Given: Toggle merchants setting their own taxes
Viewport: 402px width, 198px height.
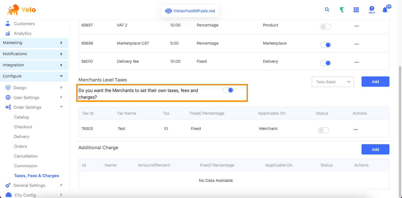Looking at the screenshot, I should 228,90.
